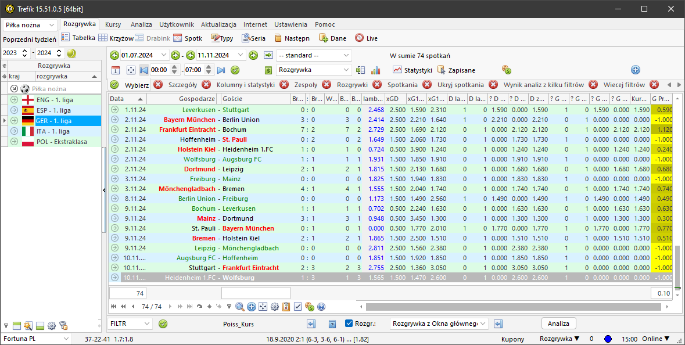
Task: Click the Analiza button
Action: 558,324
